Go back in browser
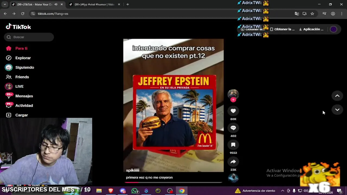Image resolution: width=347 pixels, height=195 pixels. click(x=5, y=14)
